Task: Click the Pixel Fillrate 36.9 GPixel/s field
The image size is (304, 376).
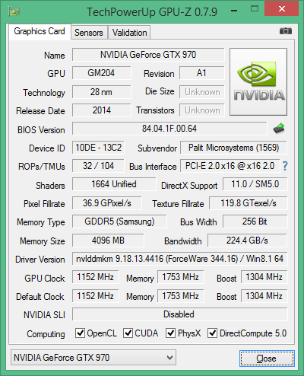Action: click(x=107, y=203)
